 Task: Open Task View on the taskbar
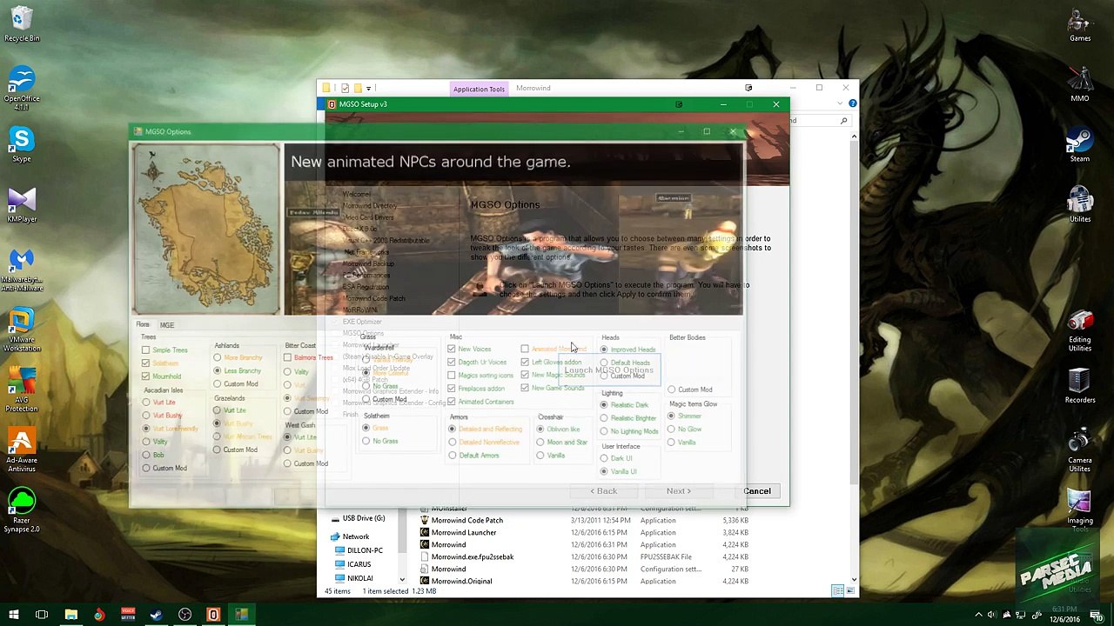[x=42, y=615]
